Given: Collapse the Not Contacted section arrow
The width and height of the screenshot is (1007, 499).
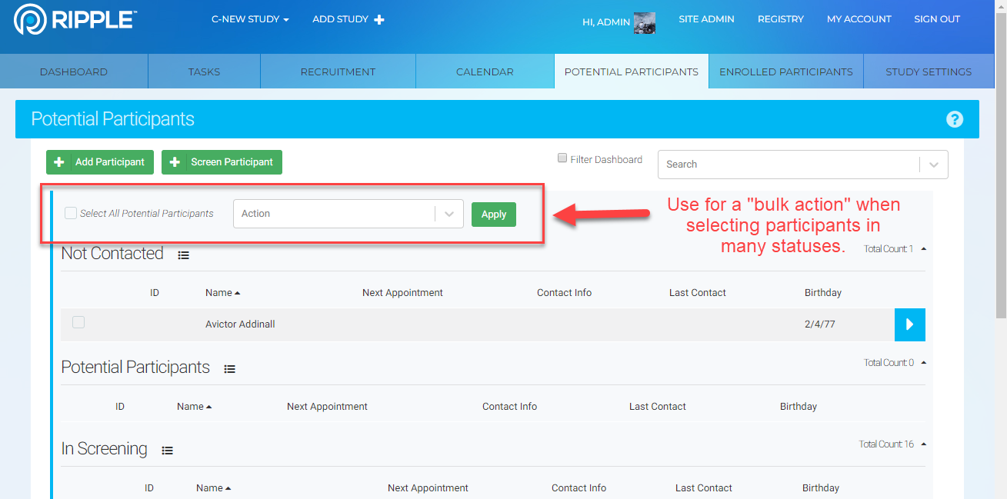Looking at the screenshot, I should [923, 249].
